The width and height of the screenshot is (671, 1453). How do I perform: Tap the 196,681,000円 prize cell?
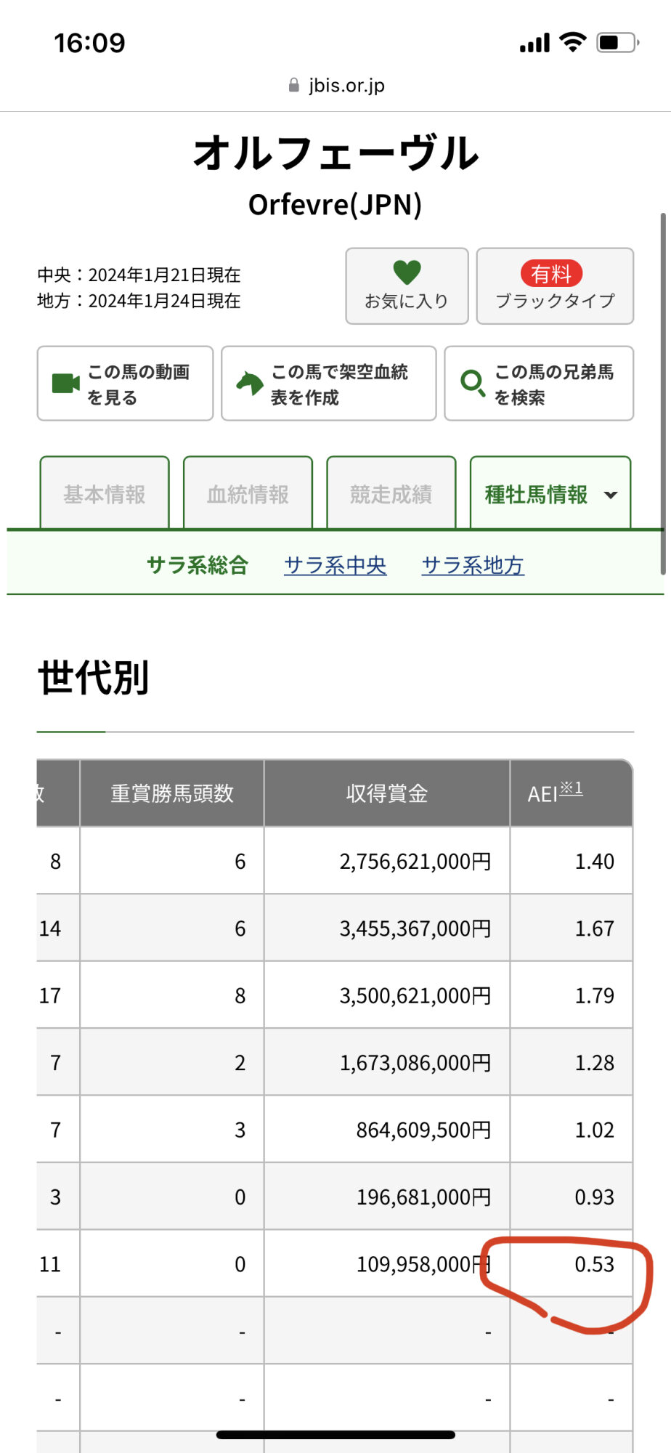pos(387,1197)
